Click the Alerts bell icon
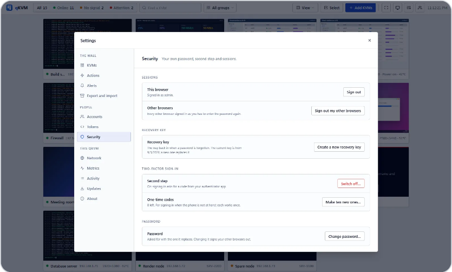The height and width of the screenshot is (272, 452). (82, 86)
